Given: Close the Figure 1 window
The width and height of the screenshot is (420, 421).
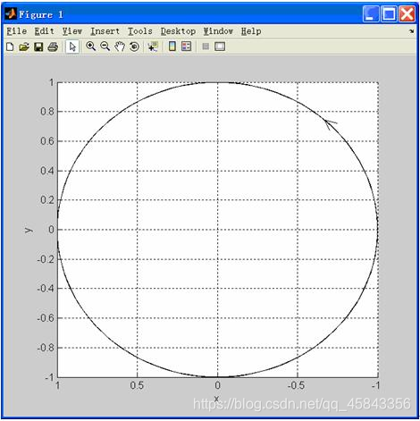Looking at the screenshot, I should coord(407,13).
